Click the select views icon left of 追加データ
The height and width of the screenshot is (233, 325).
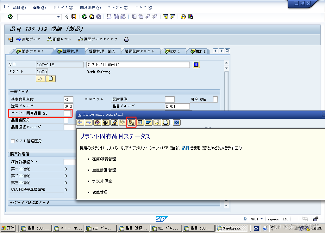click(x=11, y=39)
